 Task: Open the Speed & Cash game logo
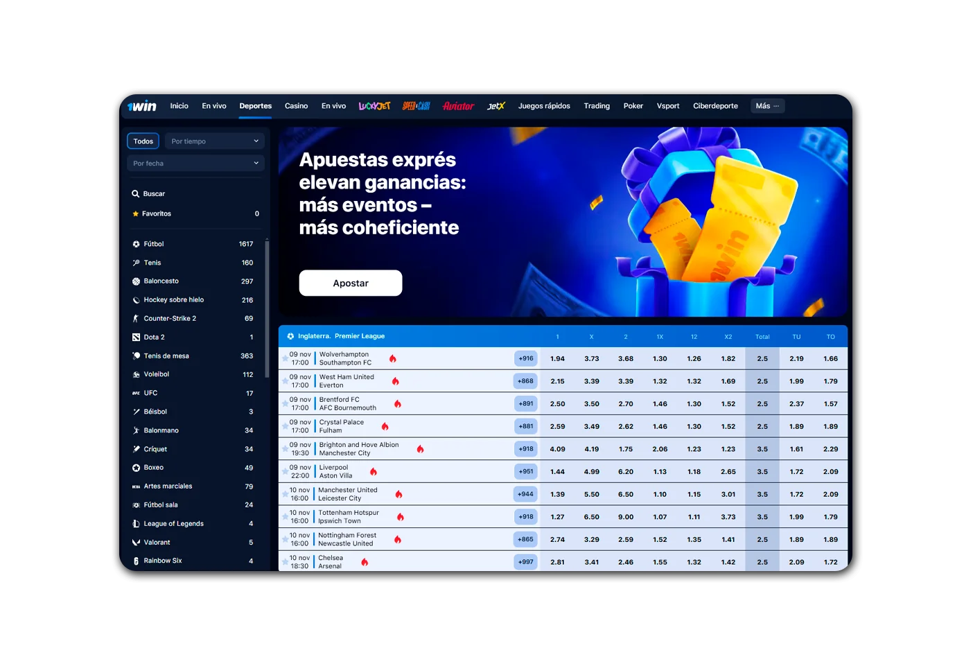tap(417, 106)
